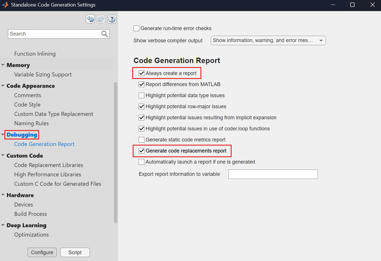The height and width of the screenshot is (261, 381).
Task: Click the search magnifier icon
Action: tap(105, 34)
